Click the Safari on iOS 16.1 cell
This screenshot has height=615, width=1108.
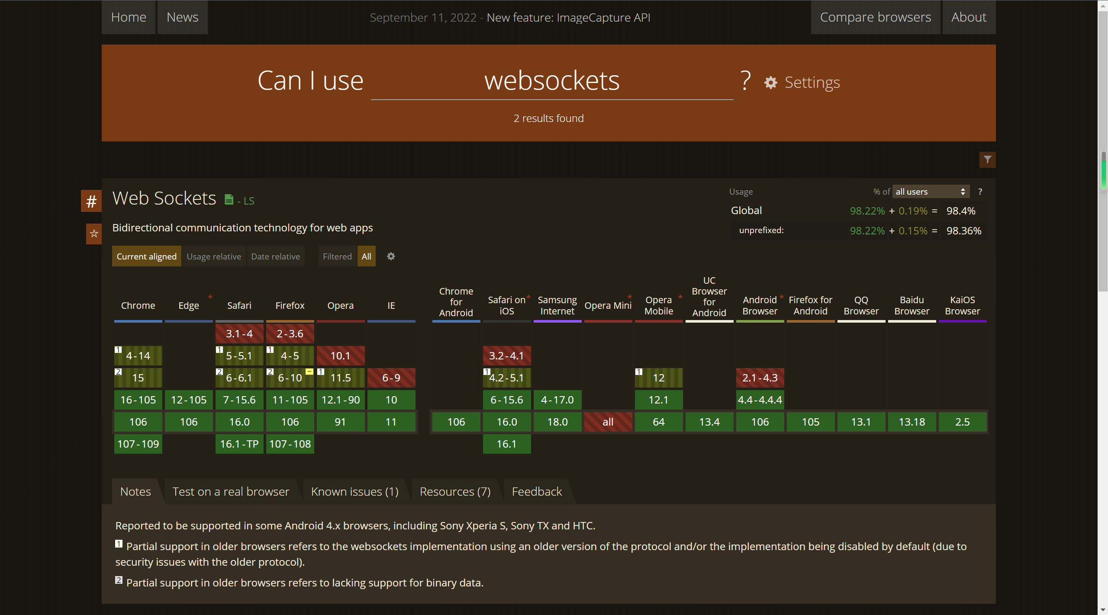click(x=507, y=444)
